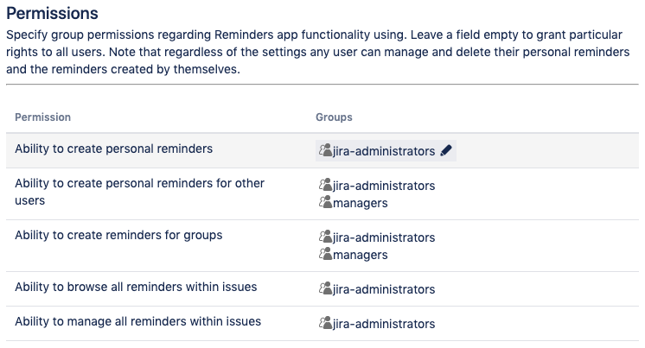This screenshot has height=348, width=645.
Task: Click the pencil edit icon beside jira-administrators
Action: (446, 150)
